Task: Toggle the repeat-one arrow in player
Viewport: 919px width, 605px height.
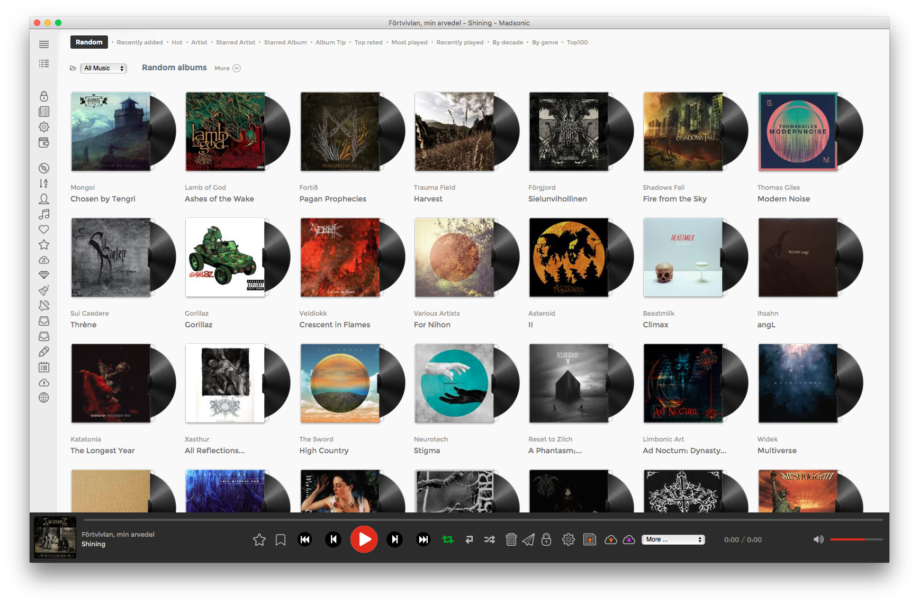Action: pyautogui.click(x=469, y=539)
